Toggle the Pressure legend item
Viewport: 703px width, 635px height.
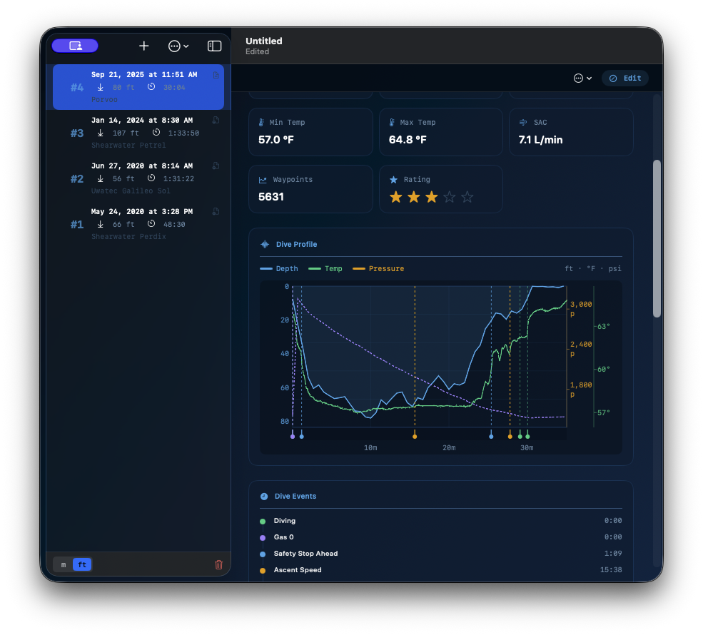tap(378, 269)
